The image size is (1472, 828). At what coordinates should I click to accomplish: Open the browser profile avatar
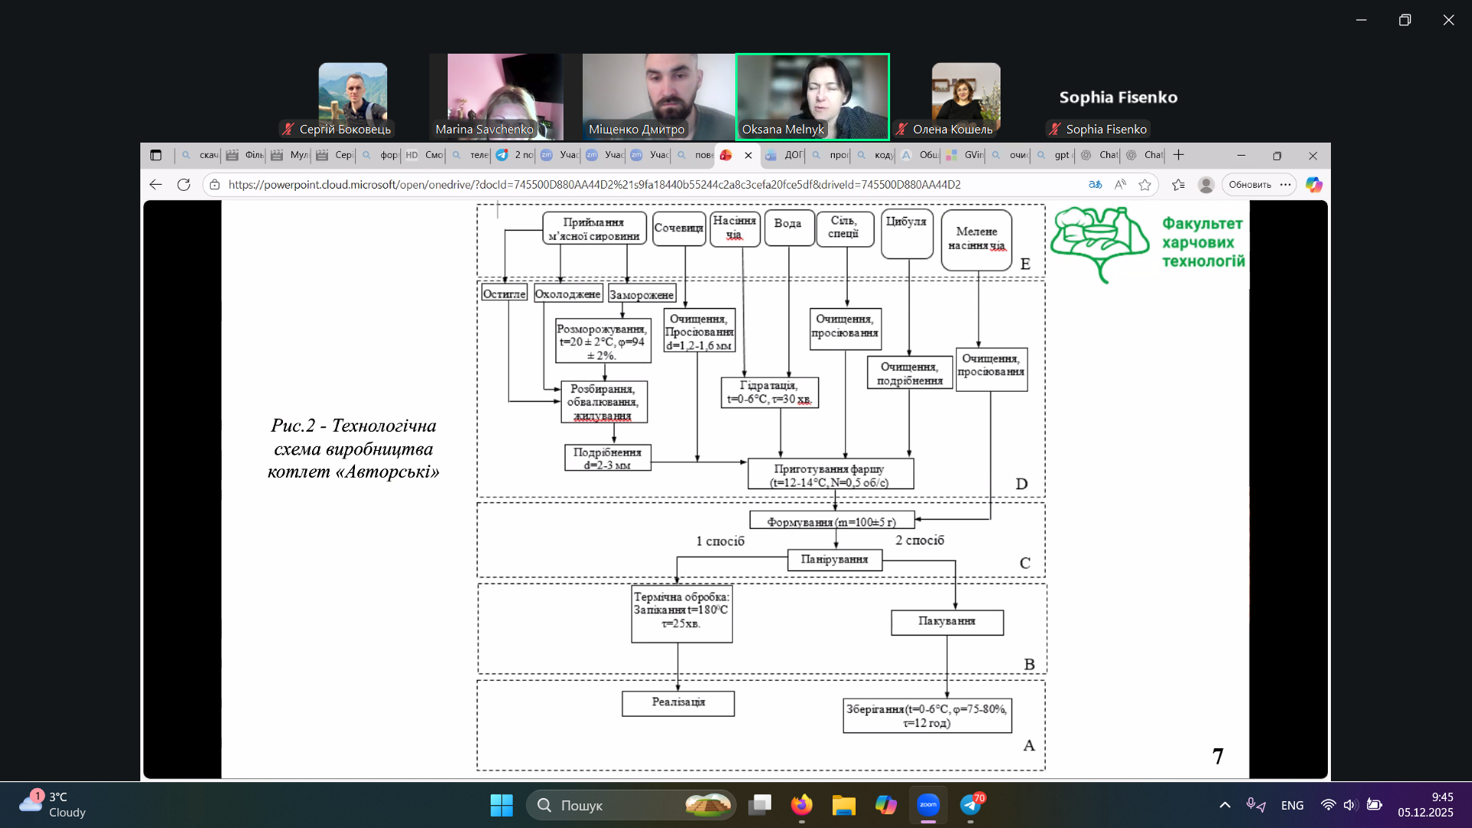(1206, 185)
